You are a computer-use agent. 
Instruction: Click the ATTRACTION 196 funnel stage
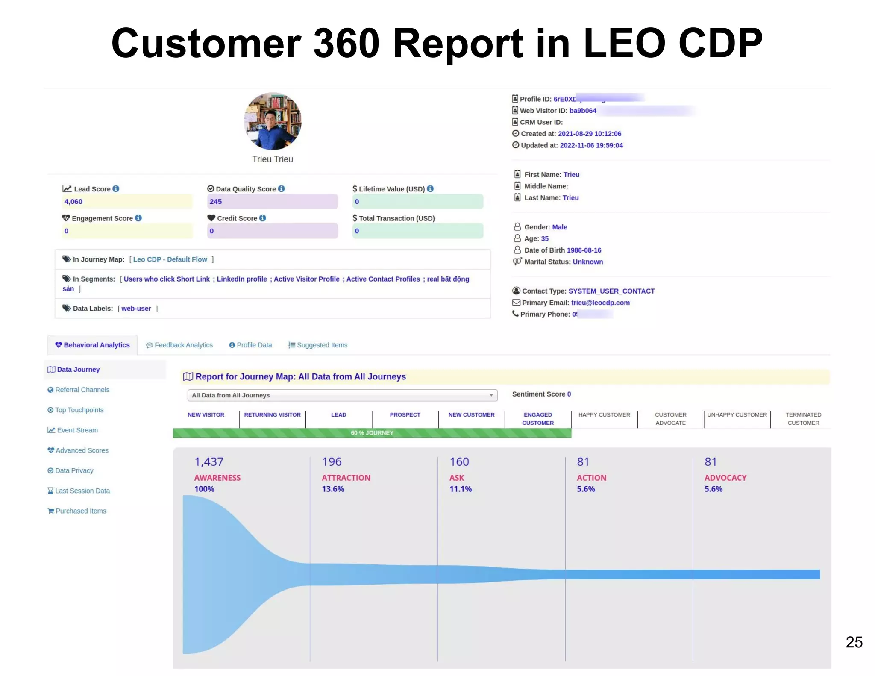[346, 474]
